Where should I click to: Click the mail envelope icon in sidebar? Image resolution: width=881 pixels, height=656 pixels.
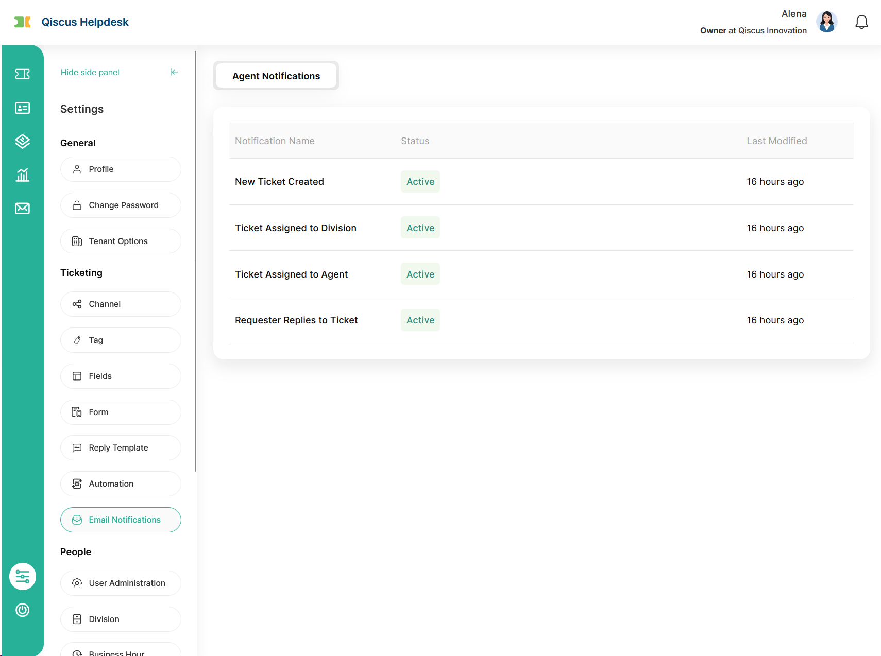point(22,208)
